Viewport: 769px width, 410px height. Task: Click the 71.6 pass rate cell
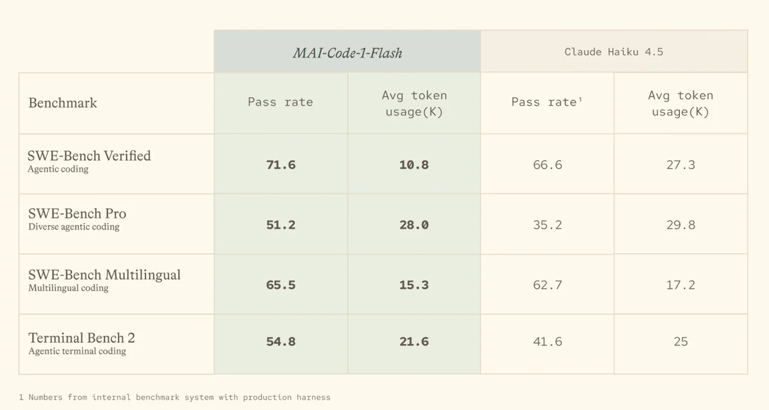tap(281, 164)
